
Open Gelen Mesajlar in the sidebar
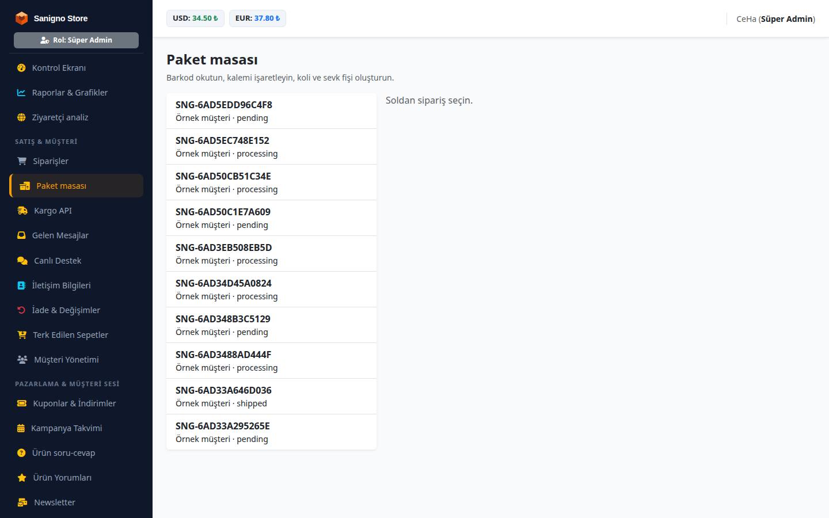click(x=76, y=235)
